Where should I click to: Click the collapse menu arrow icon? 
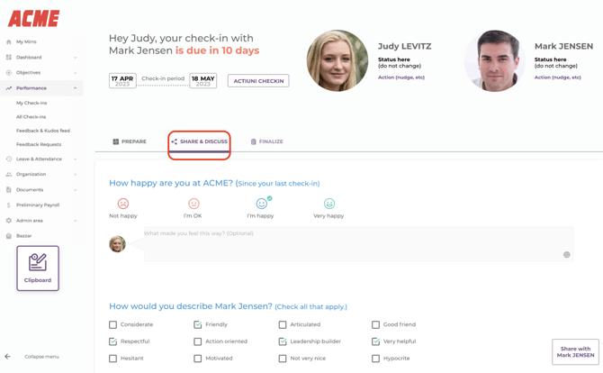[8, 357]
